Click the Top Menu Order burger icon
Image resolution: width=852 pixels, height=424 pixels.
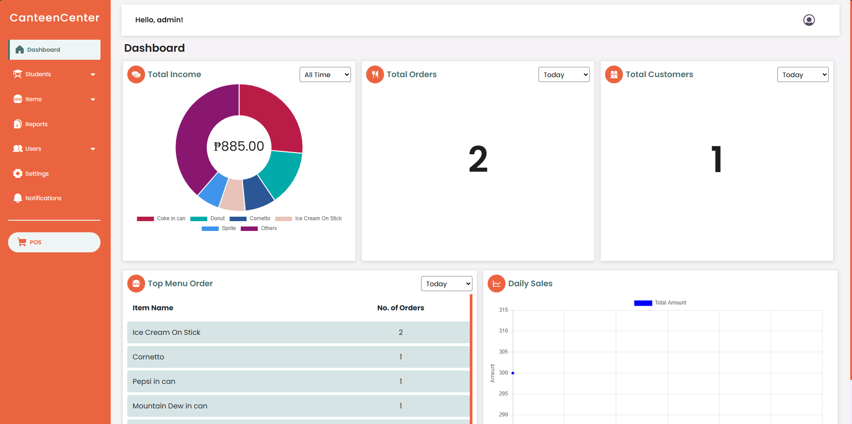click(136, 284)
